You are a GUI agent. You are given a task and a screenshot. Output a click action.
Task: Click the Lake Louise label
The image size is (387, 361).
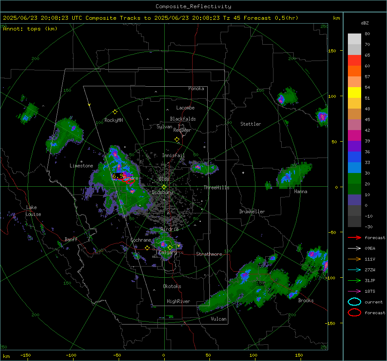pyautogui.click(x=33, y=211)
